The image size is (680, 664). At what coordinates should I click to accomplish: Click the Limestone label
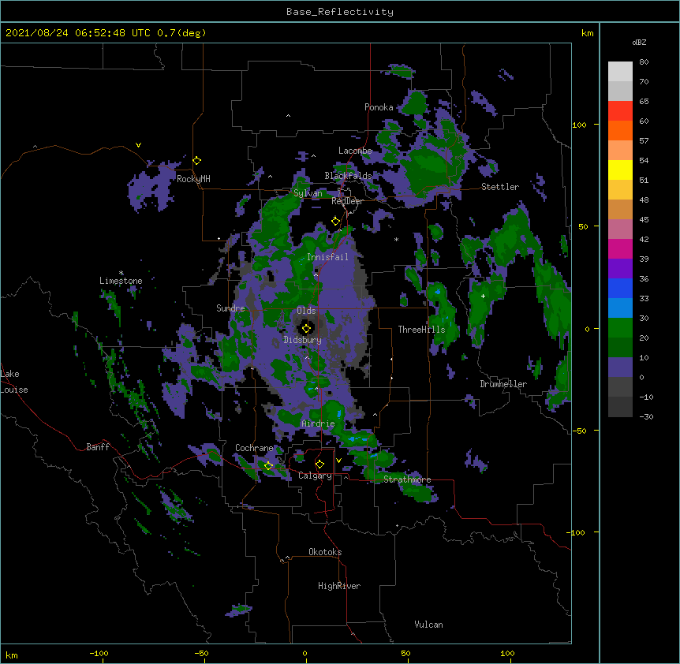(x=121, y=281)
